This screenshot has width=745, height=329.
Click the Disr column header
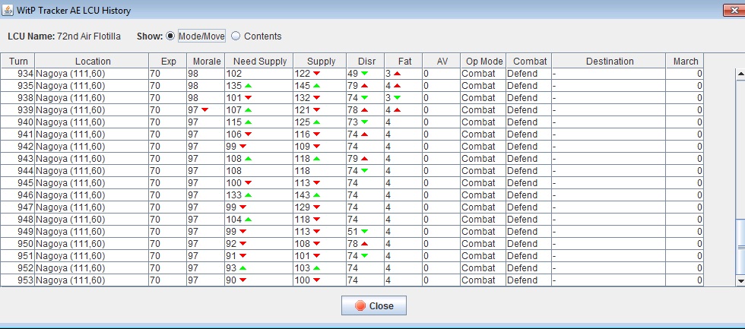coord(366,62)
